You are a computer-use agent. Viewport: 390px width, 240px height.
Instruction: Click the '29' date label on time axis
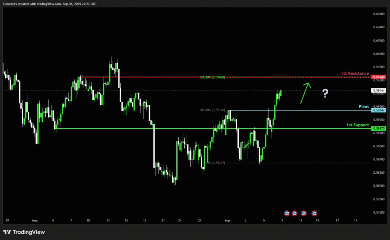[7, 220]
